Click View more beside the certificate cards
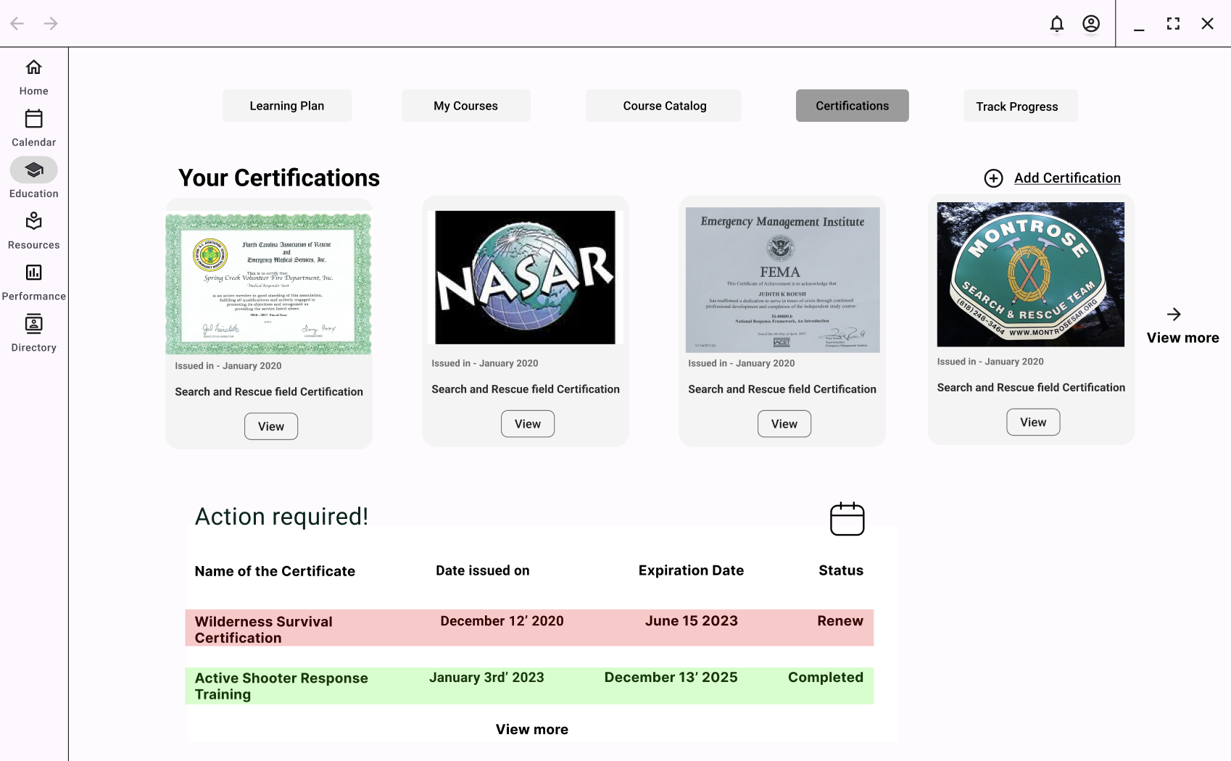 pyautogui.click(x=1182, y=338)
